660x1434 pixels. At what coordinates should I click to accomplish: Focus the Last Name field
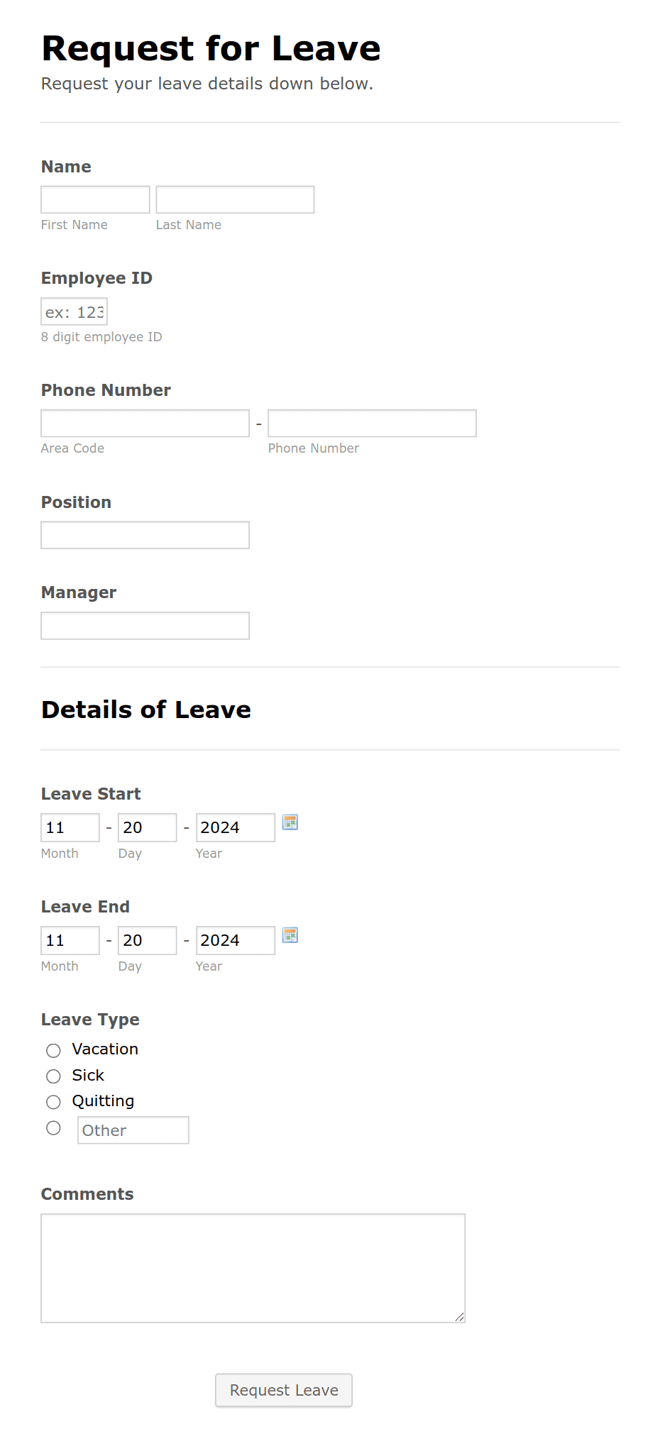pos(235,199)
